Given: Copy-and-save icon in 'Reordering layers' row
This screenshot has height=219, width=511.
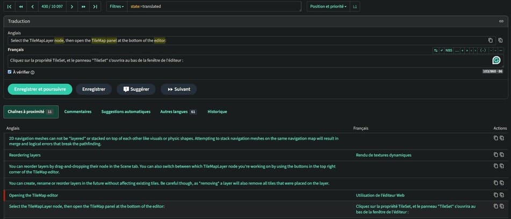Looking at the screenshot, I should point(501,155).
